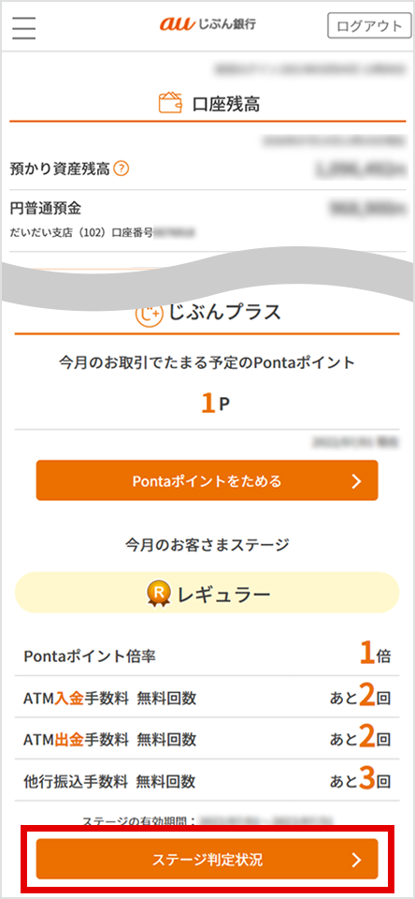
Task: Select the レギュラー stage banner
Action: coord(207,593)
